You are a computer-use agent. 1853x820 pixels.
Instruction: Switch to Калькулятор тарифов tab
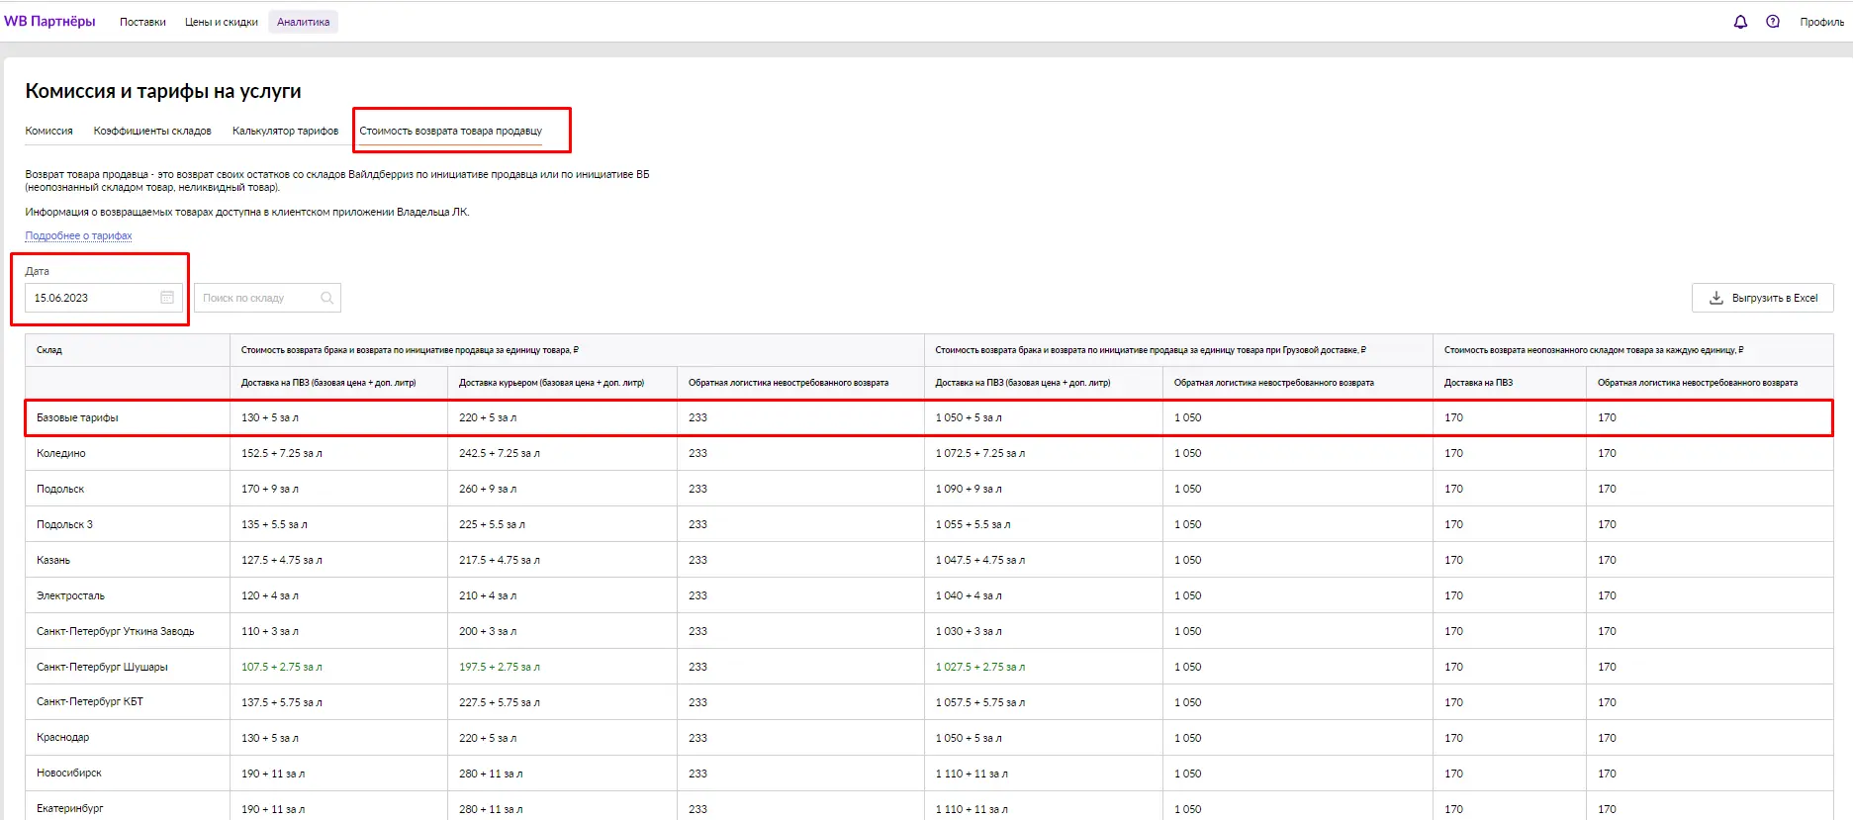285,131
